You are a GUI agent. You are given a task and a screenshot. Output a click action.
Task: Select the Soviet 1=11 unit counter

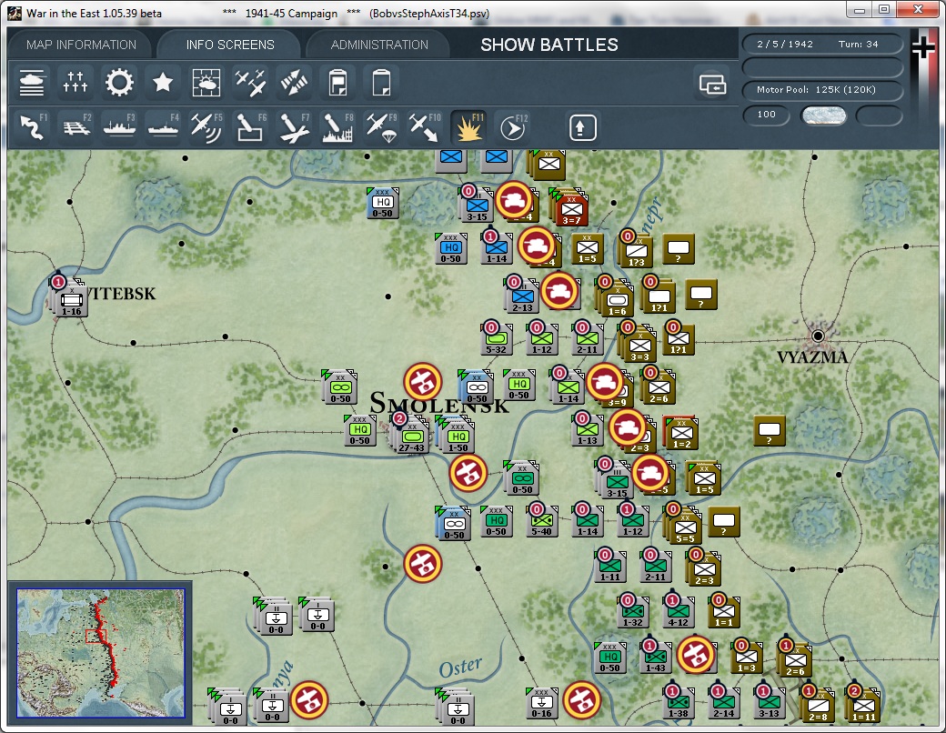coord(863,705)
